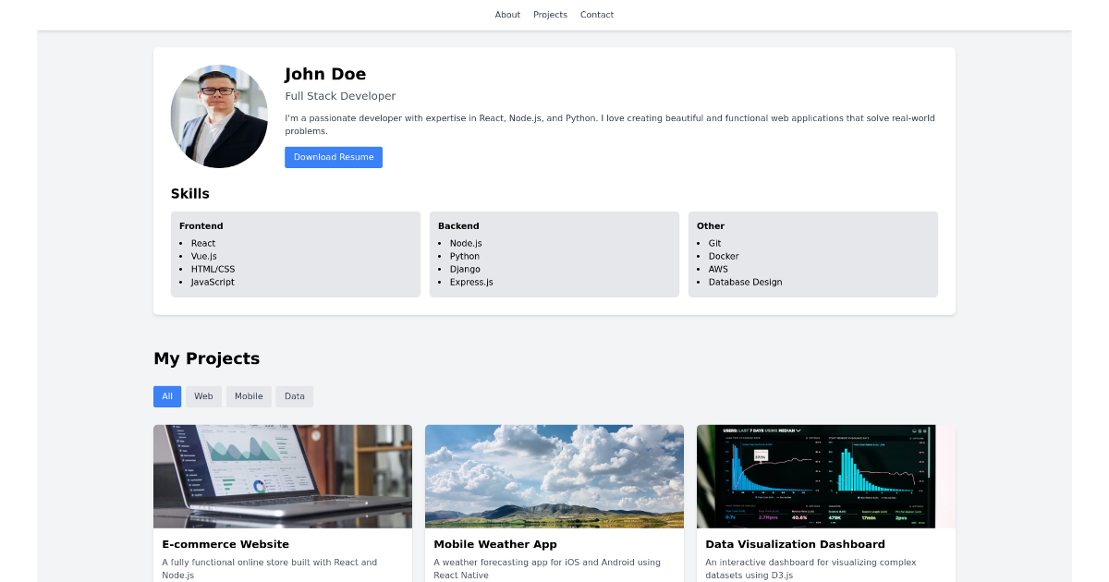Screen dimensions: 1109x582
Task: Select the Backend skills card
Action: tap(554, 254)
